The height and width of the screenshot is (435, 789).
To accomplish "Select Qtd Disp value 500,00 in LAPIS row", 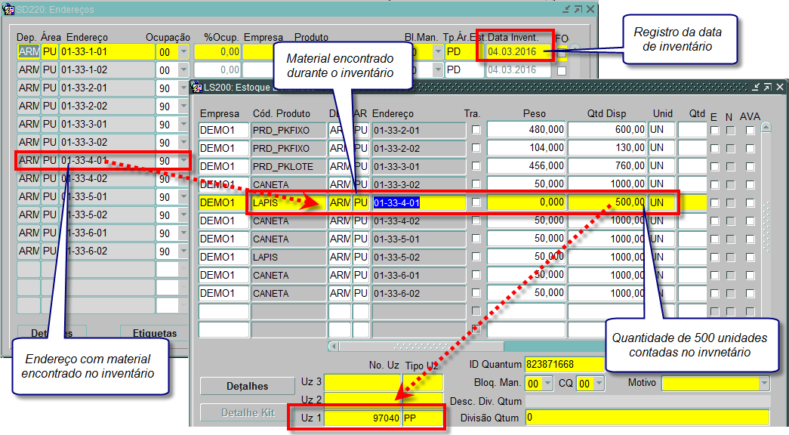I will pos(607,202).
